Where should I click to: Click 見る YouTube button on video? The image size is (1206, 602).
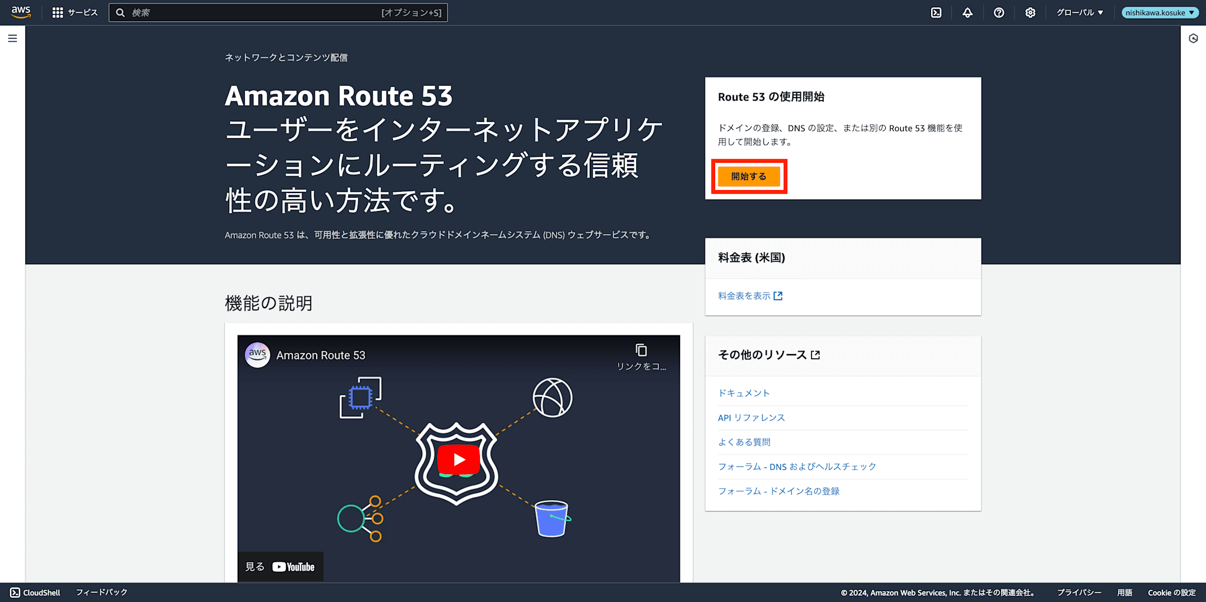(x=280, y=567)
